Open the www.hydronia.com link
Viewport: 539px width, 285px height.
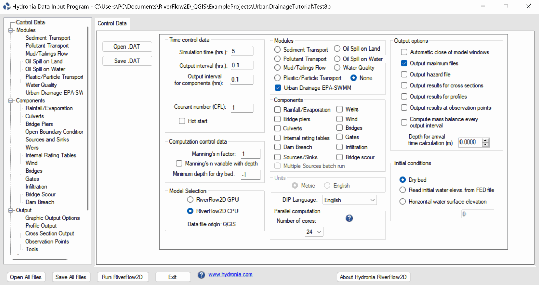tap(230, 274)
